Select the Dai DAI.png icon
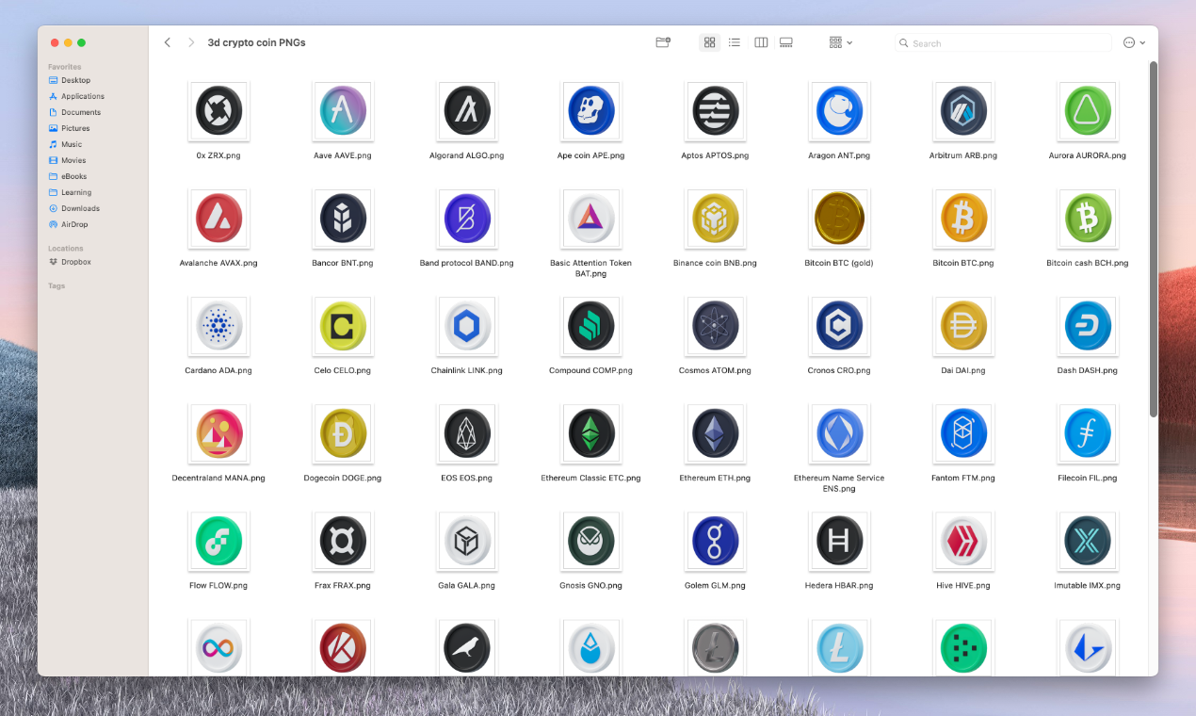 coord(963,326)
